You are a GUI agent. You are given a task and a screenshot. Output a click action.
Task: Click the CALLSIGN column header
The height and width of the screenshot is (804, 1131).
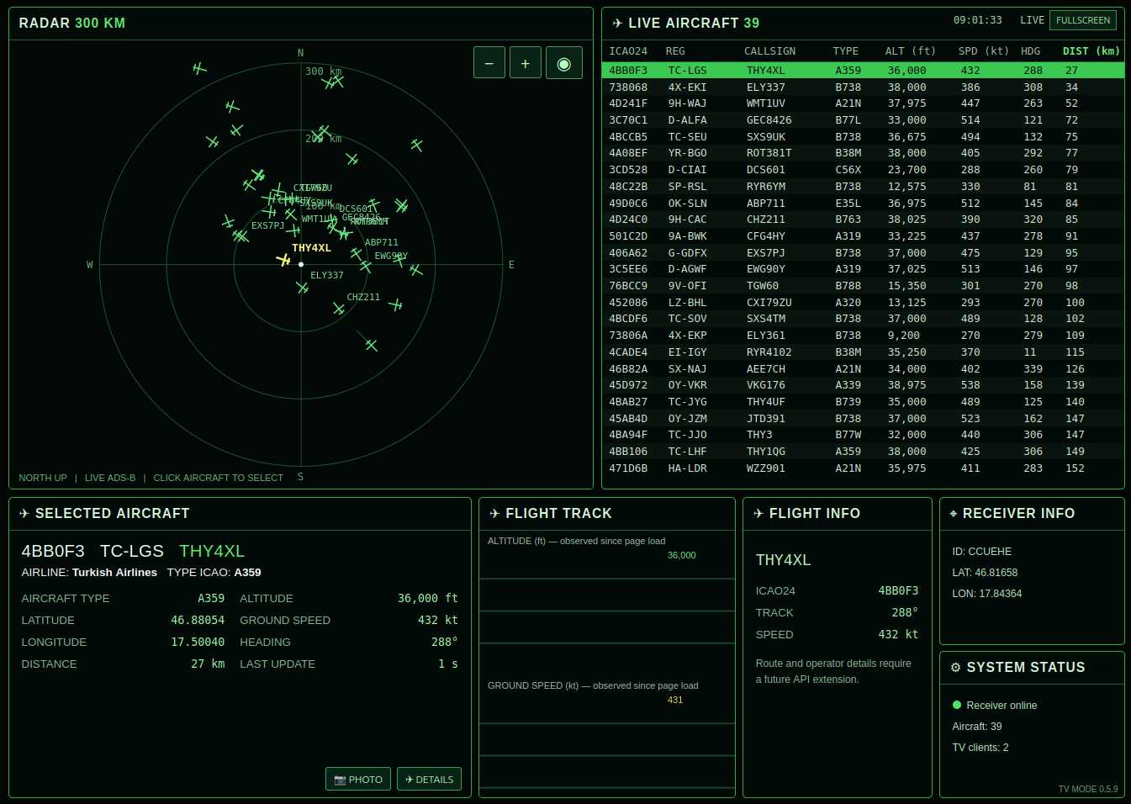pos(769,51)
